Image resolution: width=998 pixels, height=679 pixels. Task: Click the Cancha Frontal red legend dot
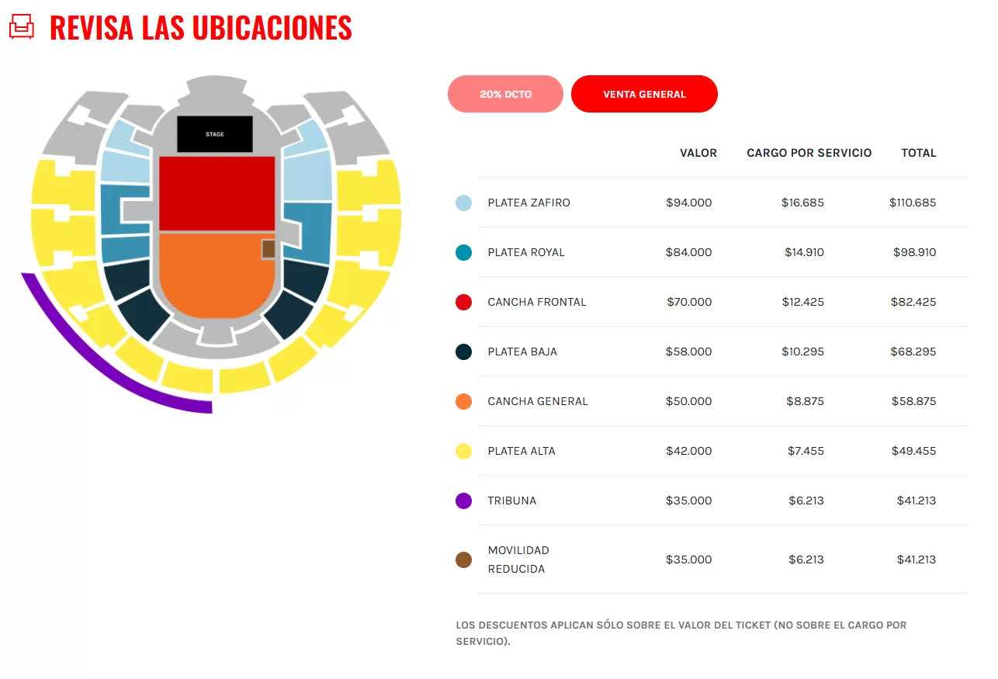pos(463,302)
